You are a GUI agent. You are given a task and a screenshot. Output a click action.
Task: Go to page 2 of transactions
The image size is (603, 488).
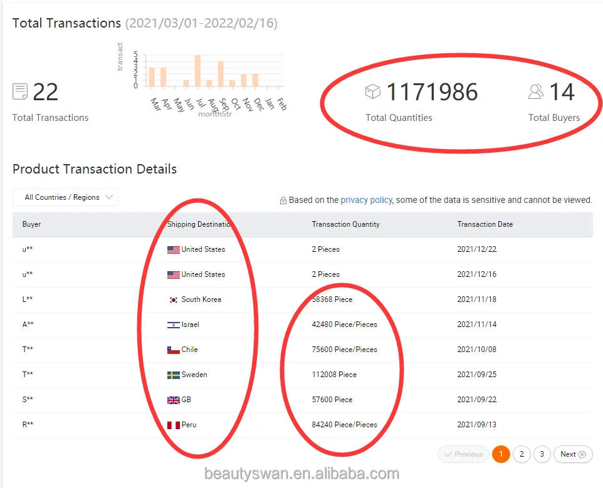522,454
